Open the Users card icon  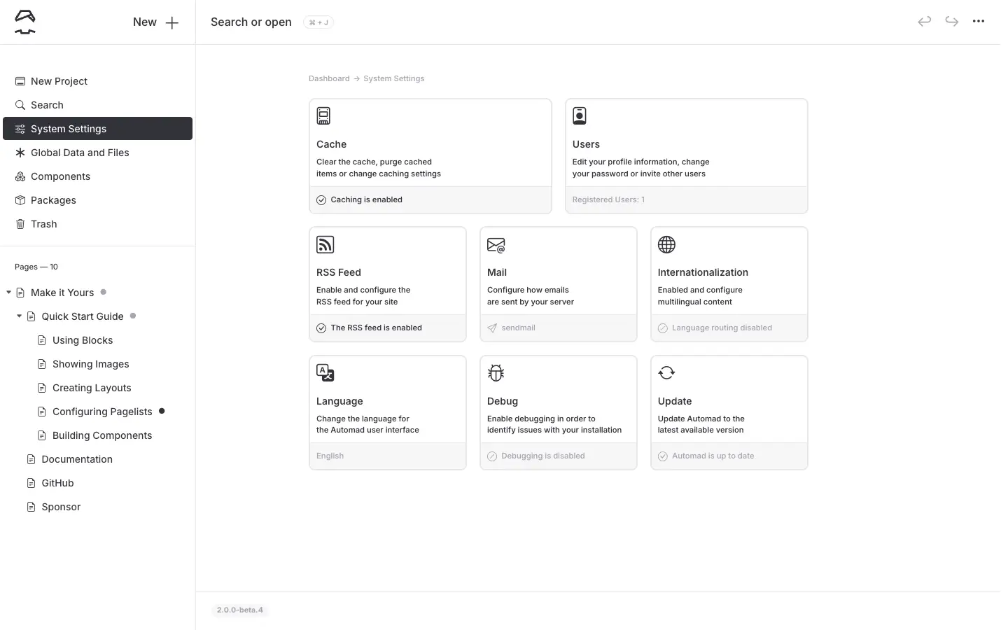(580, 115)
